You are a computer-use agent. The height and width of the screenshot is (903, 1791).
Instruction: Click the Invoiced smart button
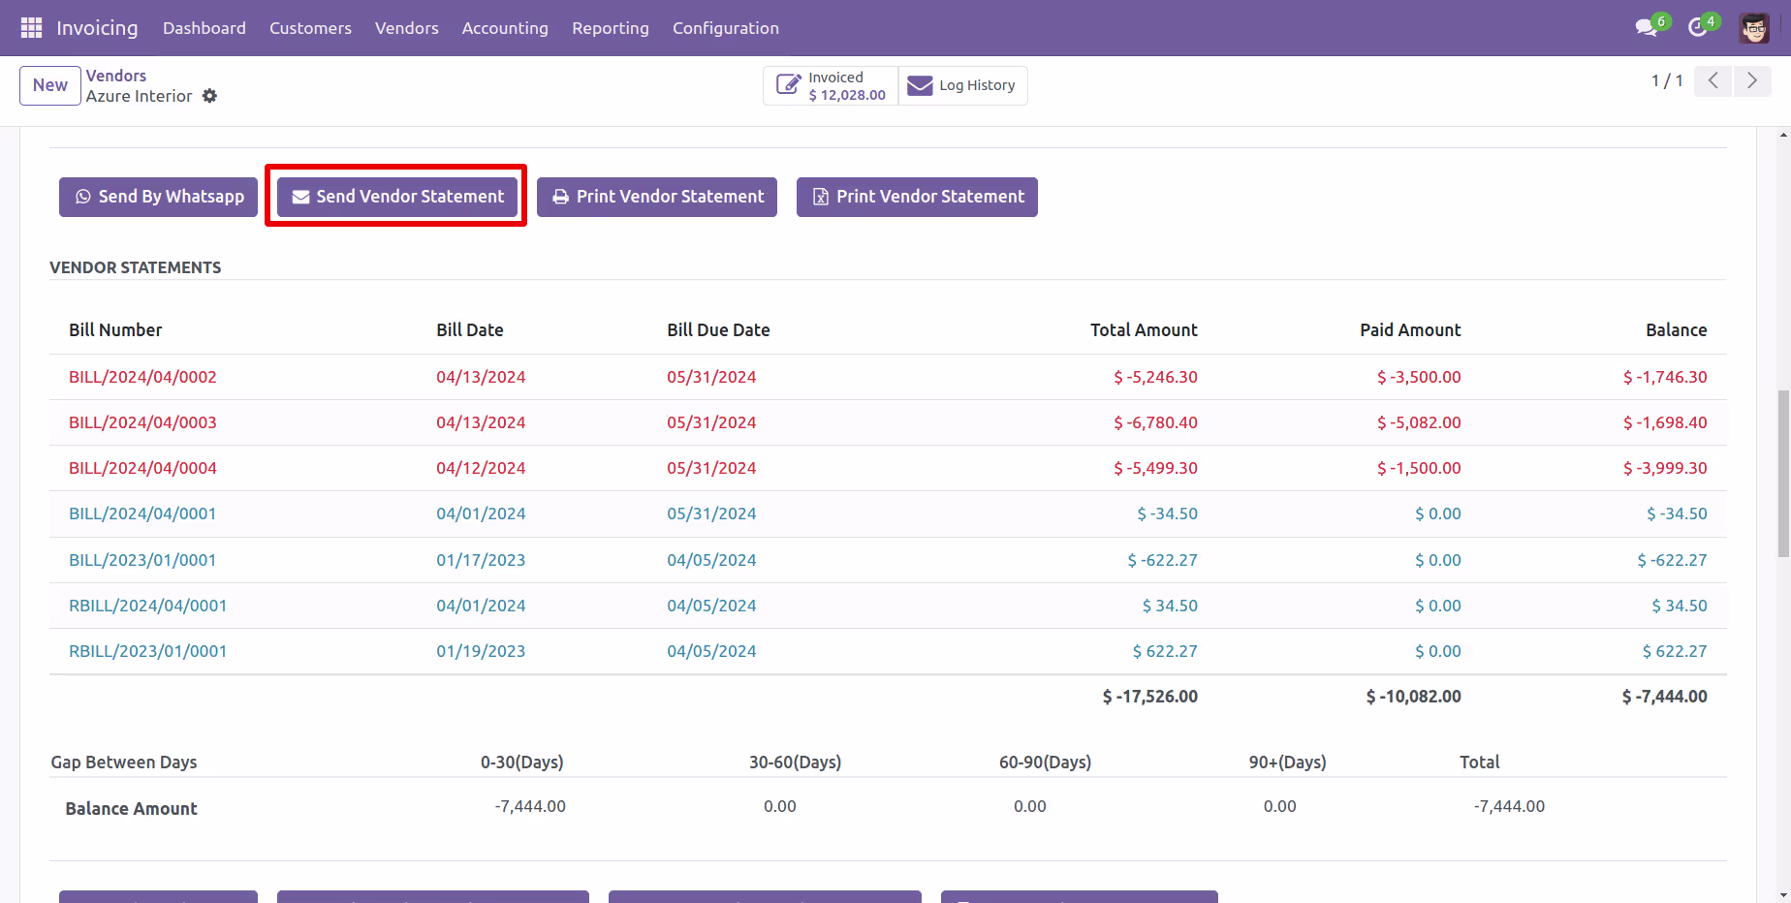(831, 85)
